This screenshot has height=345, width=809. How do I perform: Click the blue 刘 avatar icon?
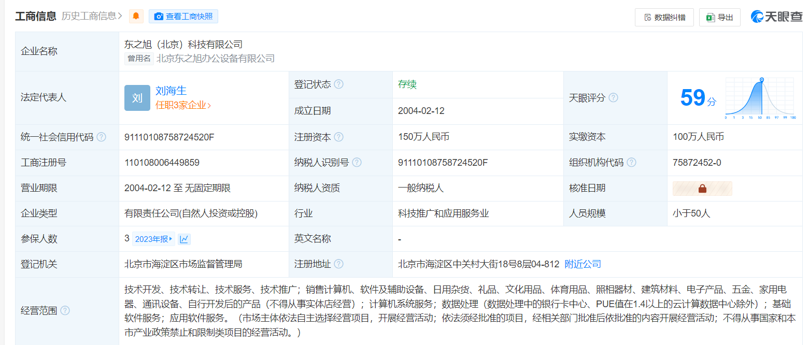[x=137, y=98]
